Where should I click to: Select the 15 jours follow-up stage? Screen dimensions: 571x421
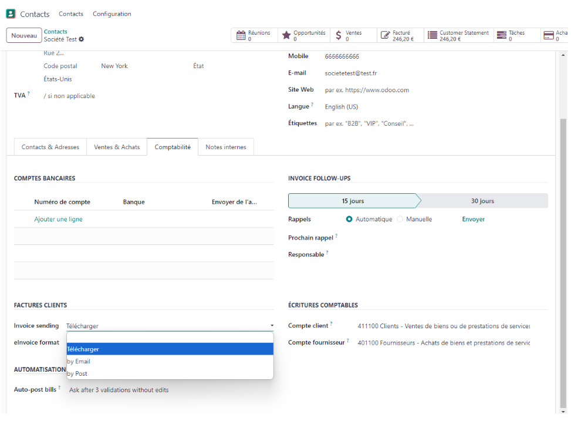(x=353, y=201)
